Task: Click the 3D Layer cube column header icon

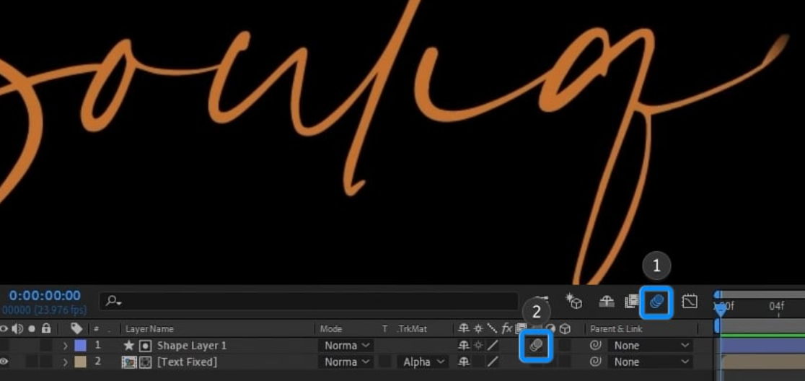Action: [565, 328]
